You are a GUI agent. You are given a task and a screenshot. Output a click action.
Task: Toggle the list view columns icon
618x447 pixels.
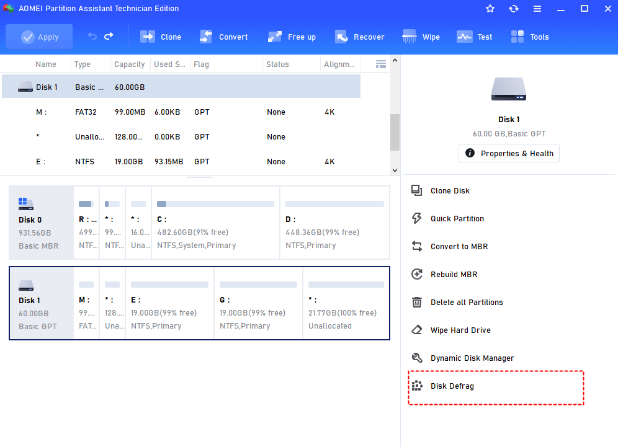(381, 64)
